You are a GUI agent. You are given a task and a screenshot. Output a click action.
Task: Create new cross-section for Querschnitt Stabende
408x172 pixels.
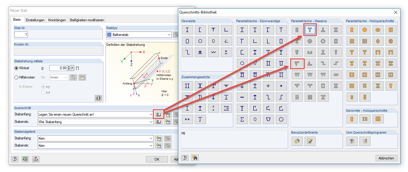point(168,122)
